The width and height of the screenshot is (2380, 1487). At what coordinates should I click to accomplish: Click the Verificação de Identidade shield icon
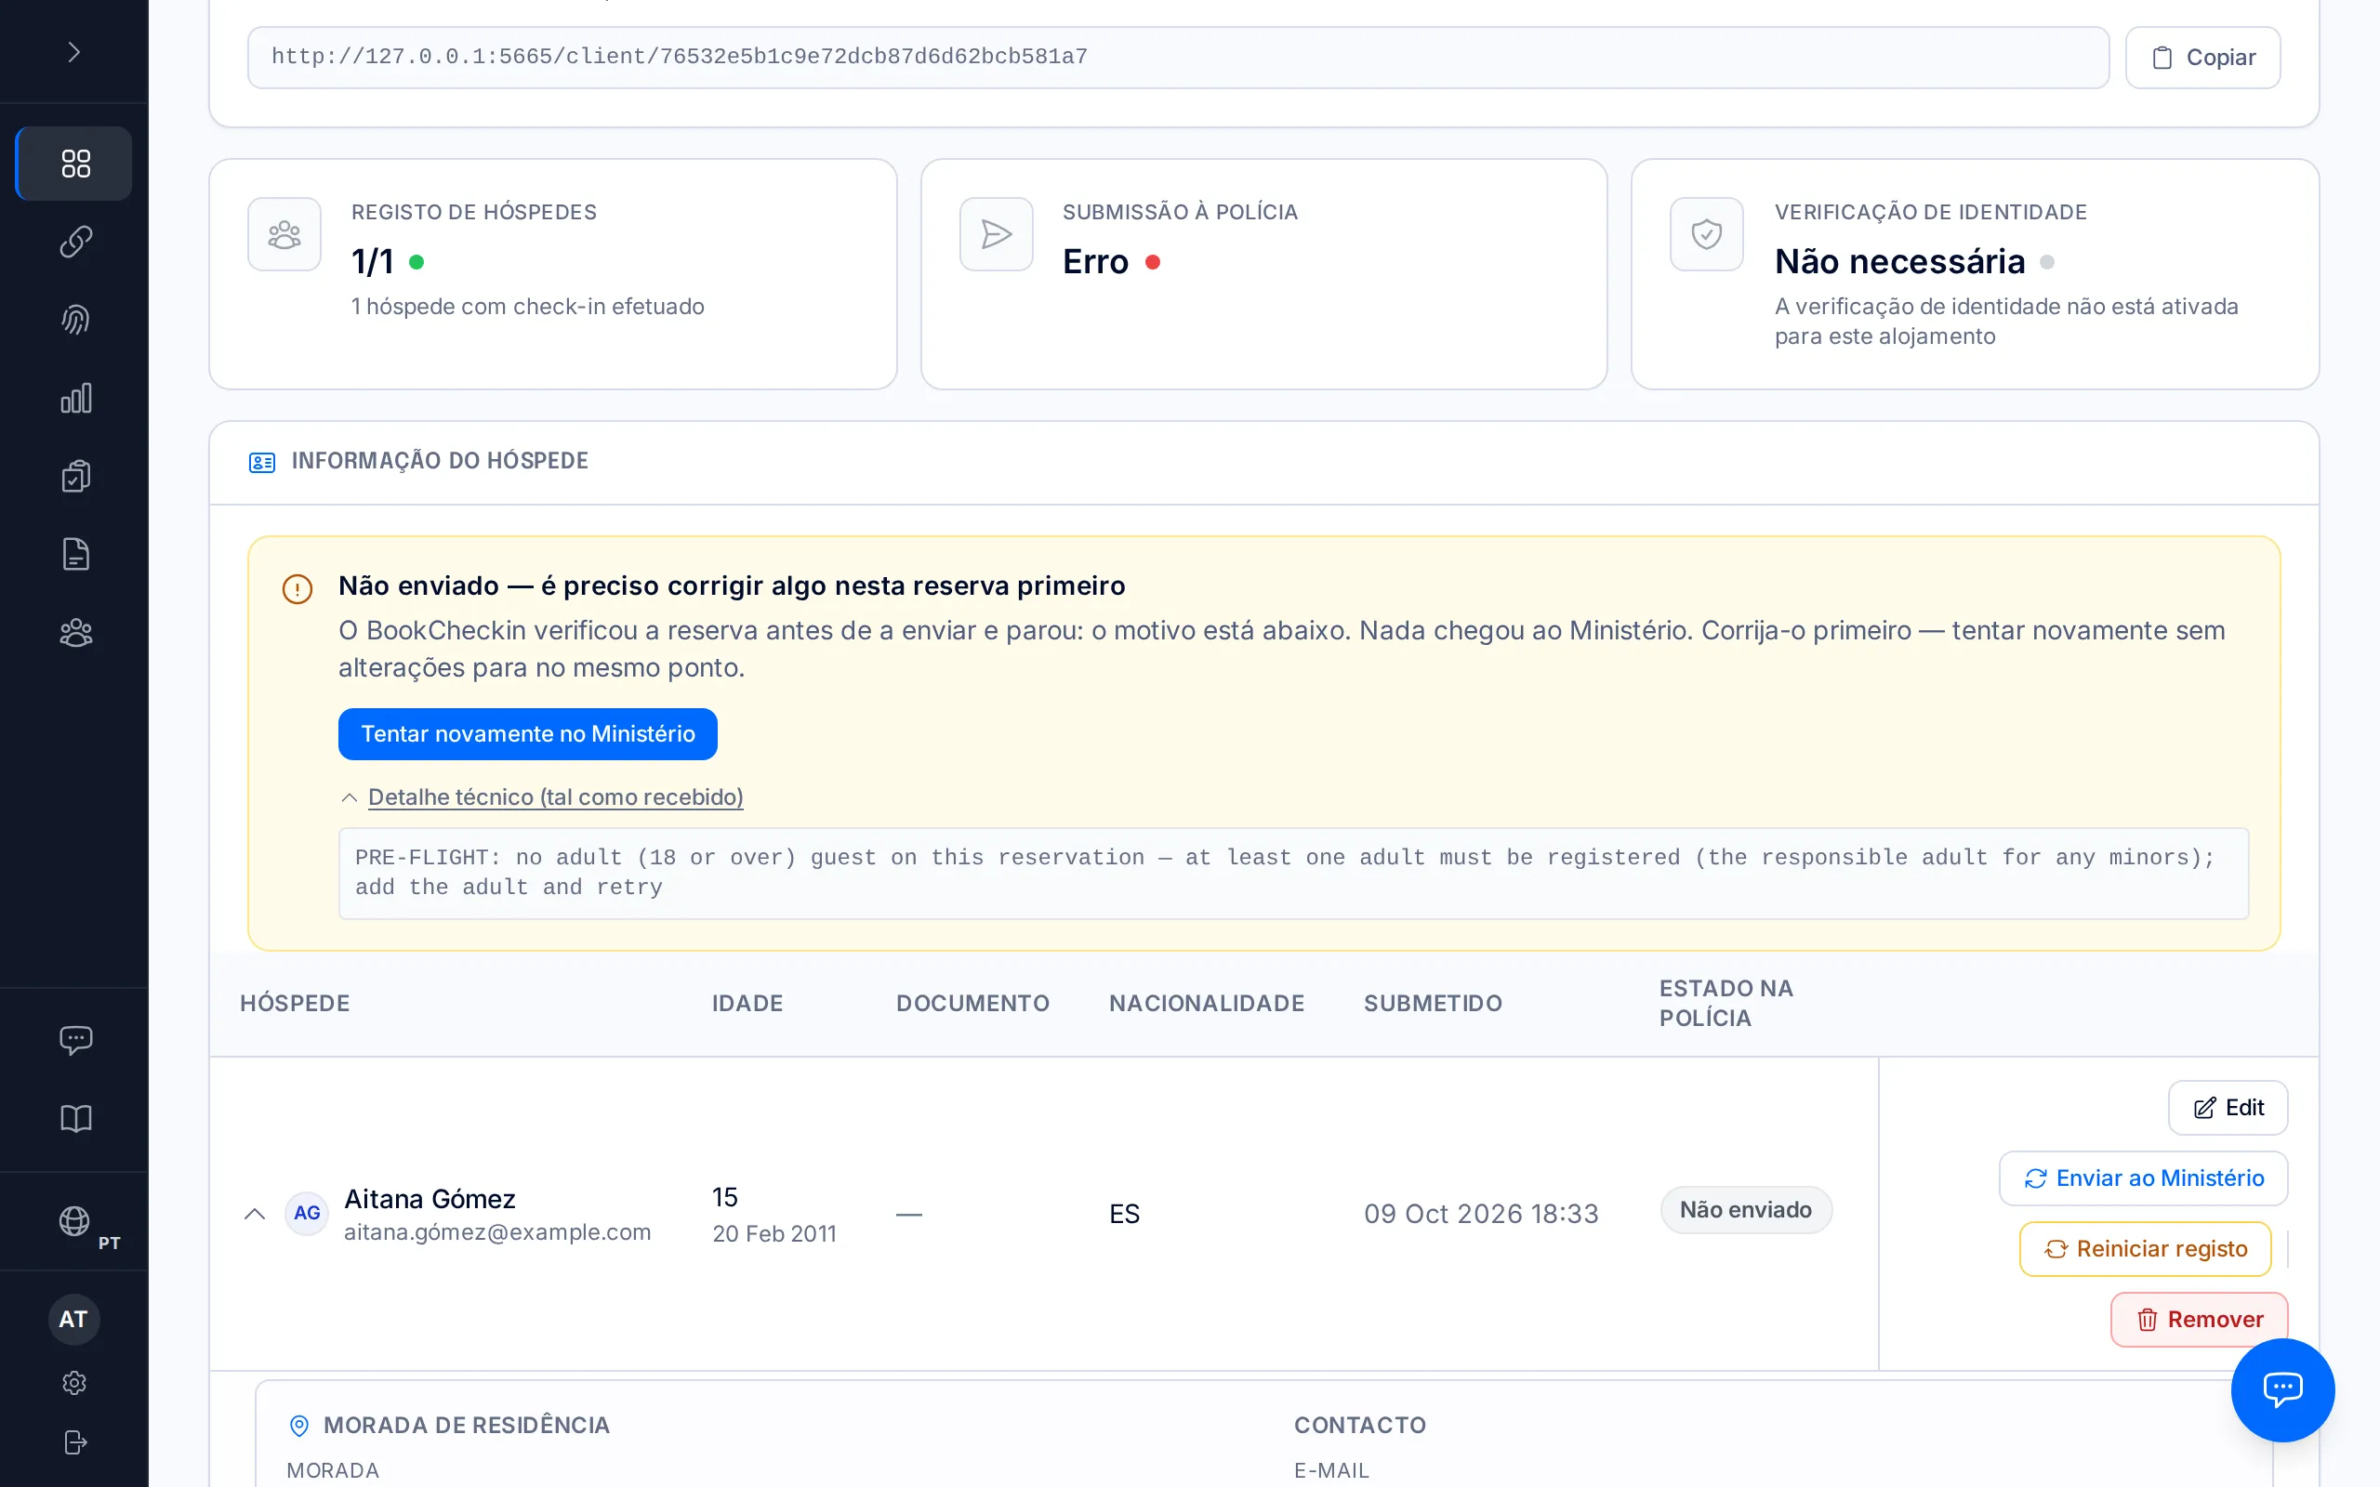[1706, 234]
